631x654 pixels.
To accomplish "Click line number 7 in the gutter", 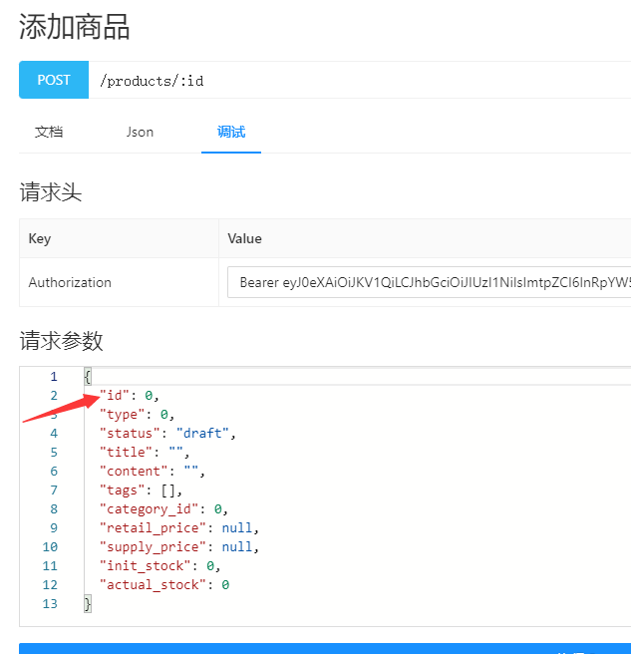I will coord(54,490).
